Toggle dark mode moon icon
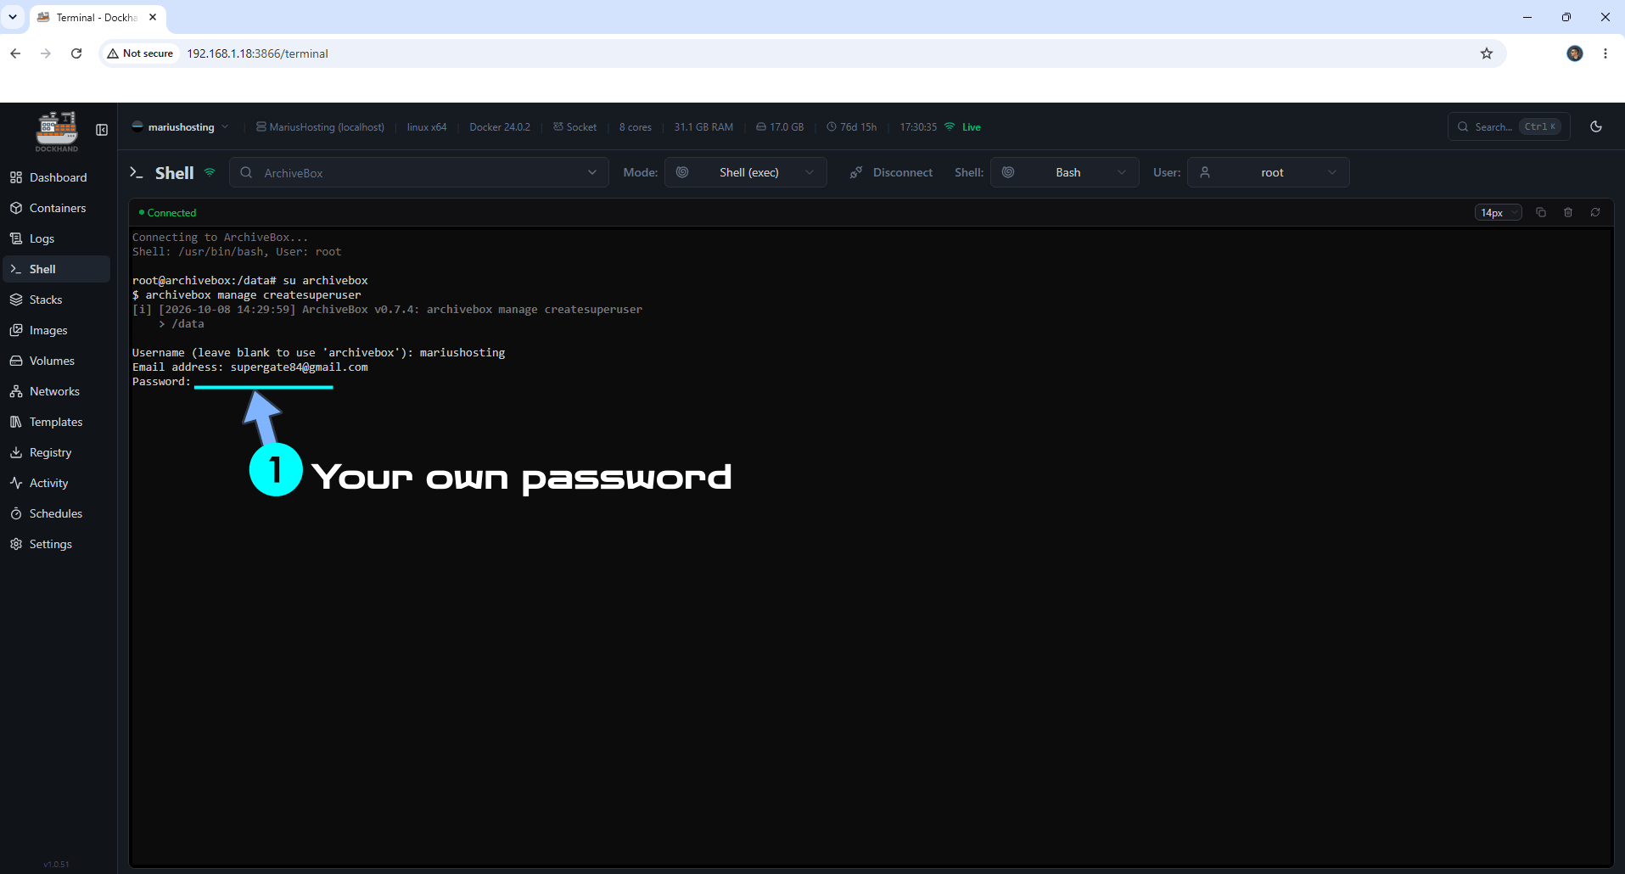 click(x=1596, y=126)
